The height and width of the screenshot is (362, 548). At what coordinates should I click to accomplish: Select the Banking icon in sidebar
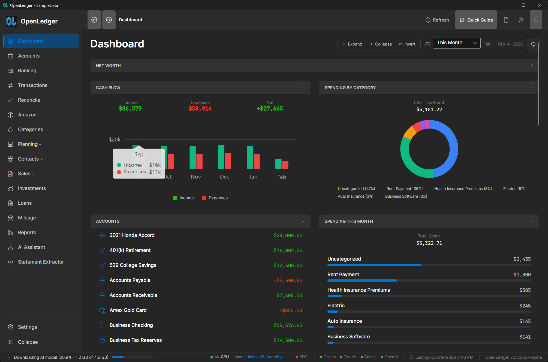11,70
